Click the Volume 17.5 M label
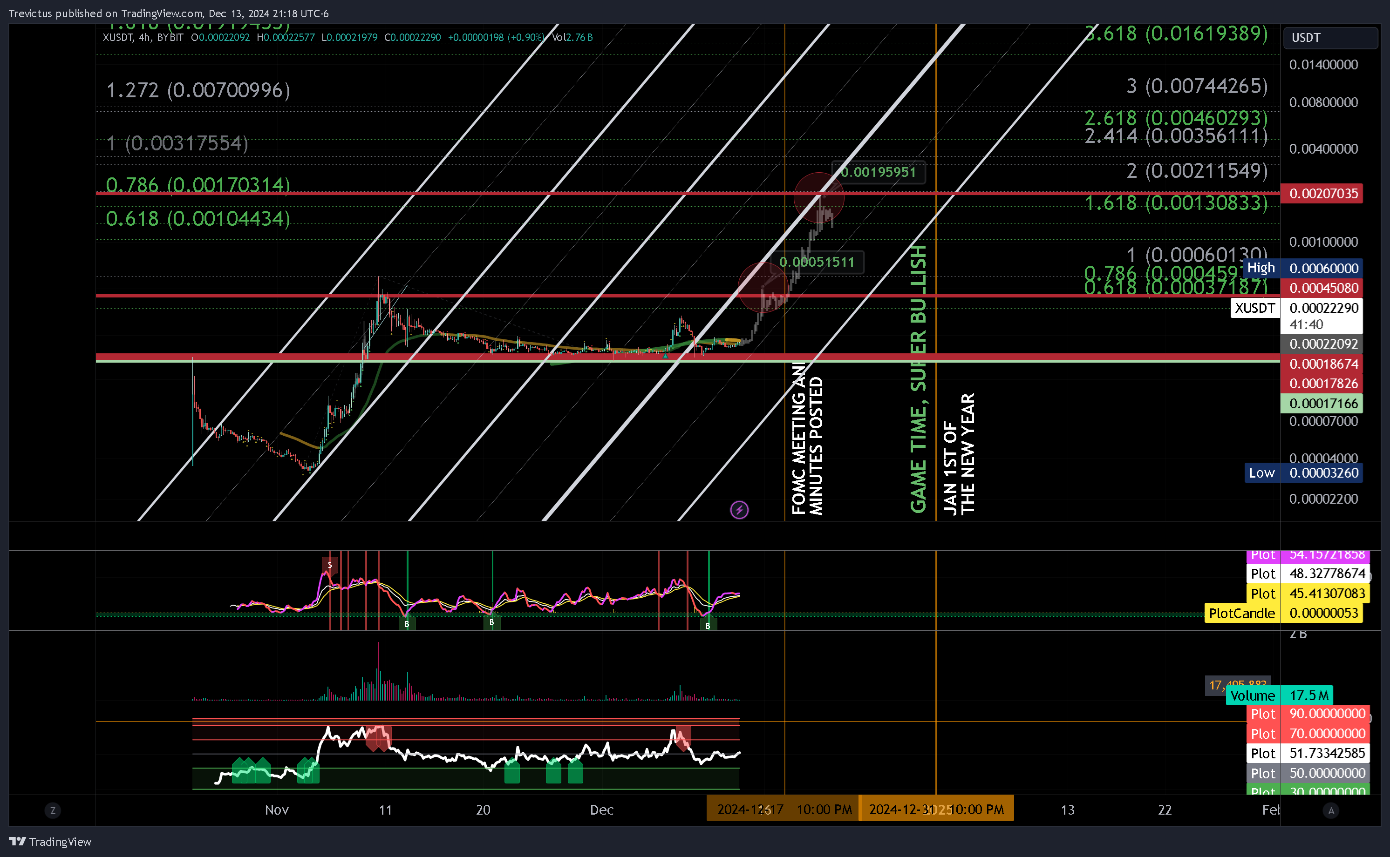 point(1280,695)
